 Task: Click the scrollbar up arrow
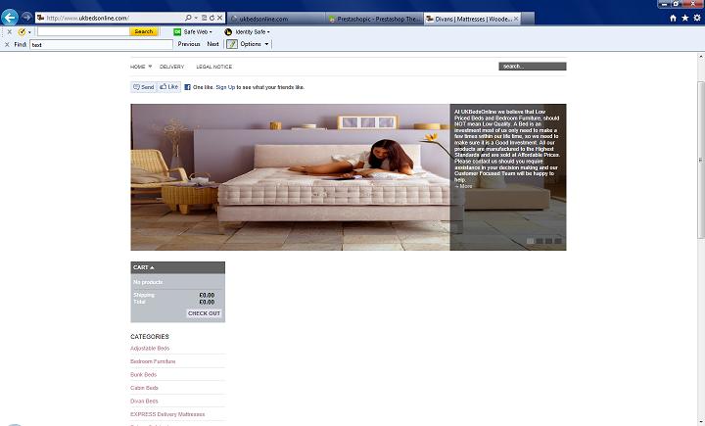(x=700, y=57)
